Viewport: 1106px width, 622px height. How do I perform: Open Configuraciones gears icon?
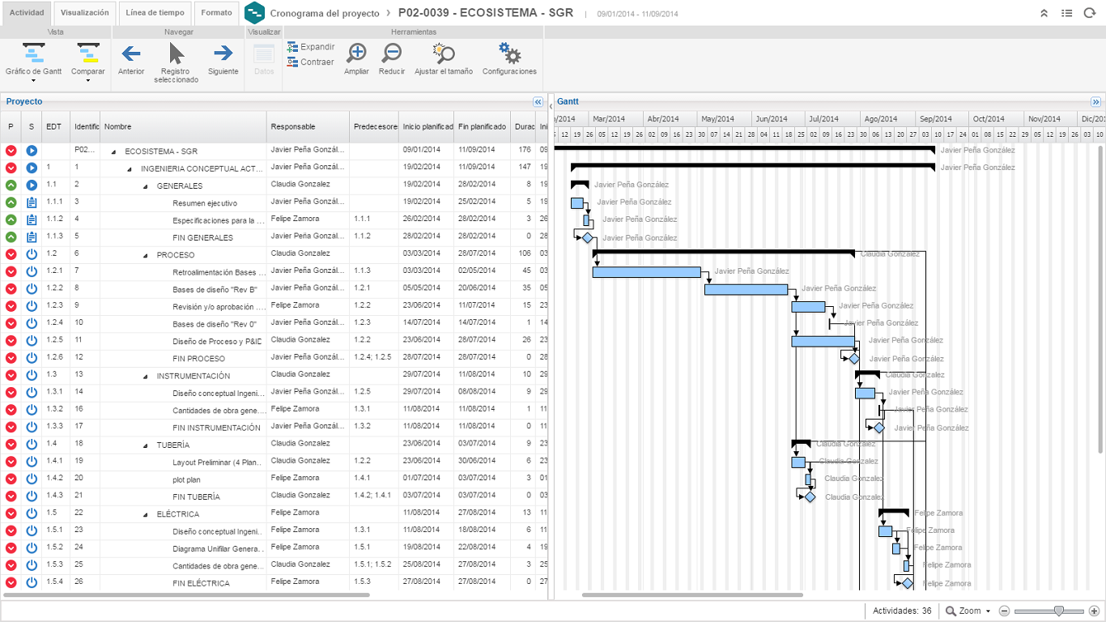click(509, 54)
